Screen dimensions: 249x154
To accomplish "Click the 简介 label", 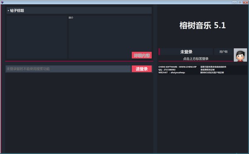I will tap(71, 17).
